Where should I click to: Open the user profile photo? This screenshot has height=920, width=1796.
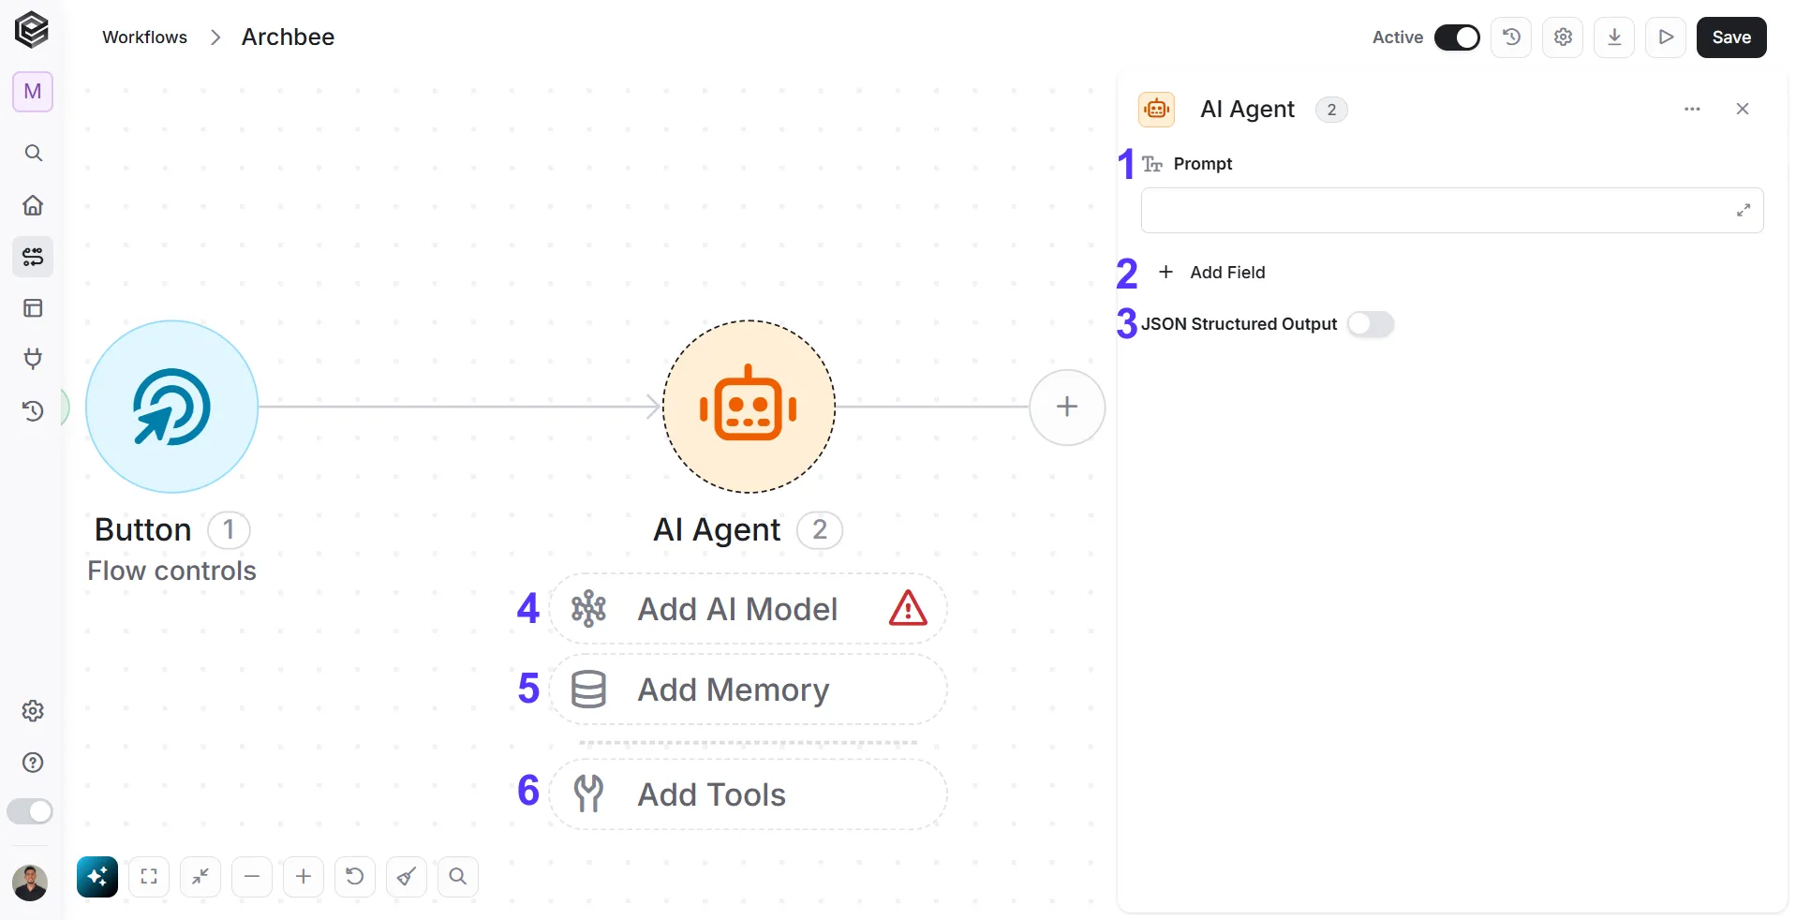30,883
